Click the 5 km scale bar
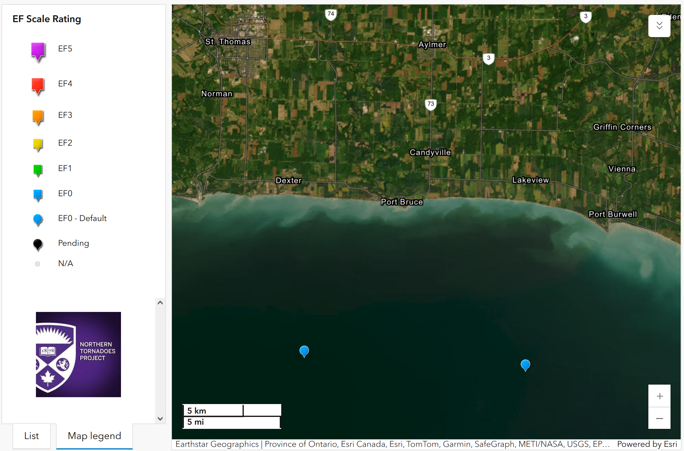This screenshot has width=684, height=451. click(x=213, y=410)
